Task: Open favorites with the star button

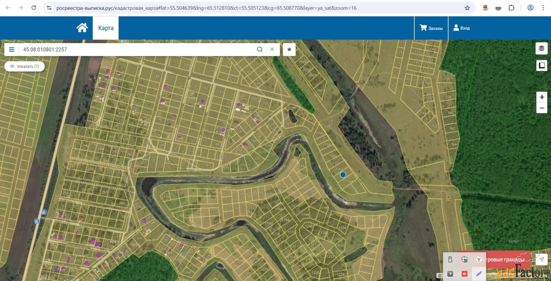Action: pos(289,50)
